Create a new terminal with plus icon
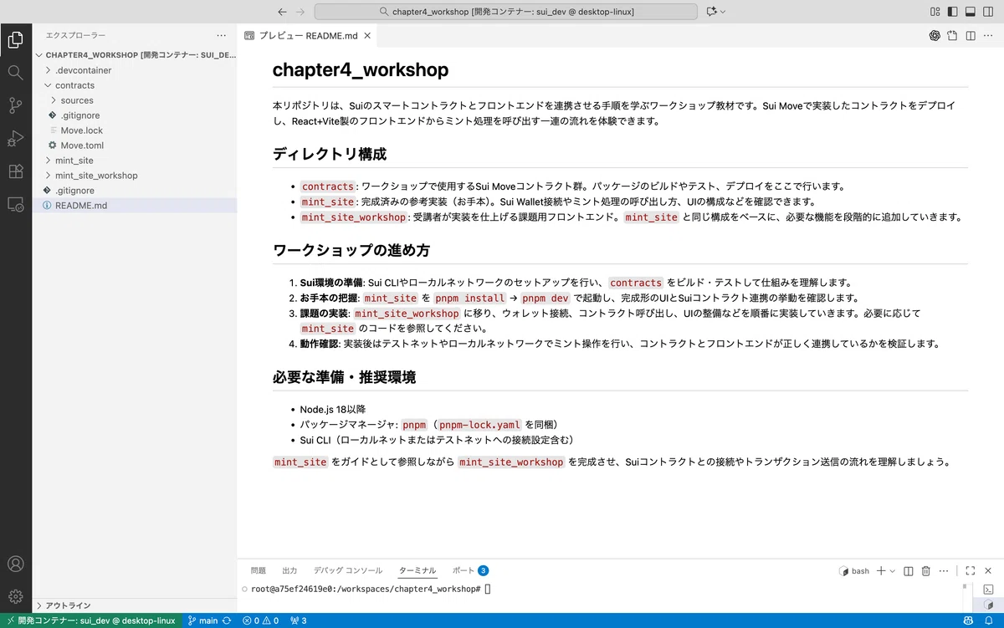The image size is (1004, 628). 880,571
